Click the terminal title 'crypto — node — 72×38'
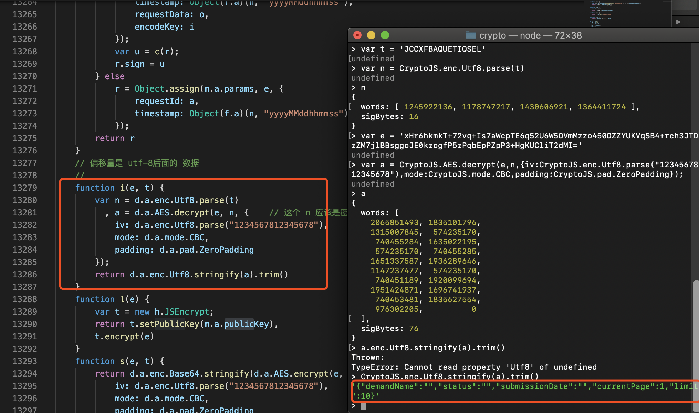Viewport: 699px width, 413px height. 530,35
